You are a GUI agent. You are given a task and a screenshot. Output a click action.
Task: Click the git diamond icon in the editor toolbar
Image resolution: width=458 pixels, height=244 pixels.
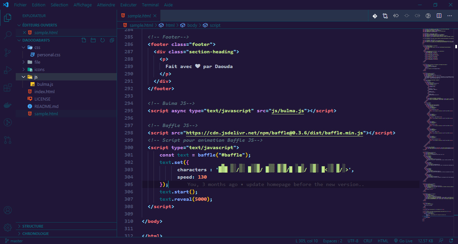tap(375, 16)
